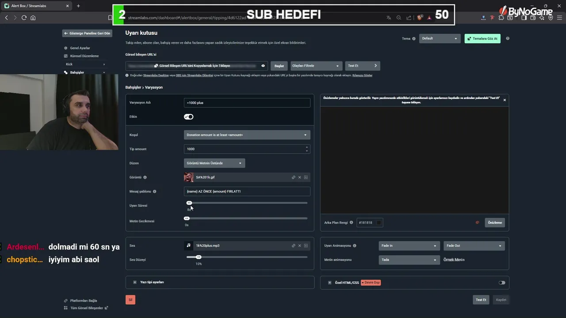
Task: Open a new browser tab with plus
Action: pyautogui.click(x=78, y=6)
